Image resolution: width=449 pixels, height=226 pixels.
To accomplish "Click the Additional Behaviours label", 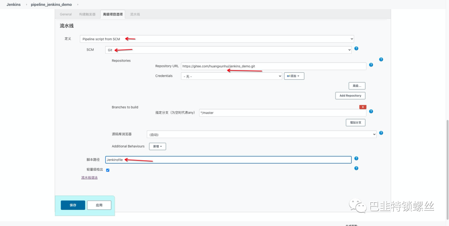I will [x=128, y=146].
